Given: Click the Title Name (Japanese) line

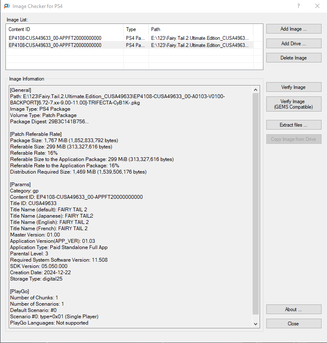Looking at the screenshot, I should 51,216.
